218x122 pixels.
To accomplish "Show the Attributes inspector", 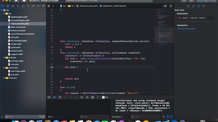I will coord(204,6).
